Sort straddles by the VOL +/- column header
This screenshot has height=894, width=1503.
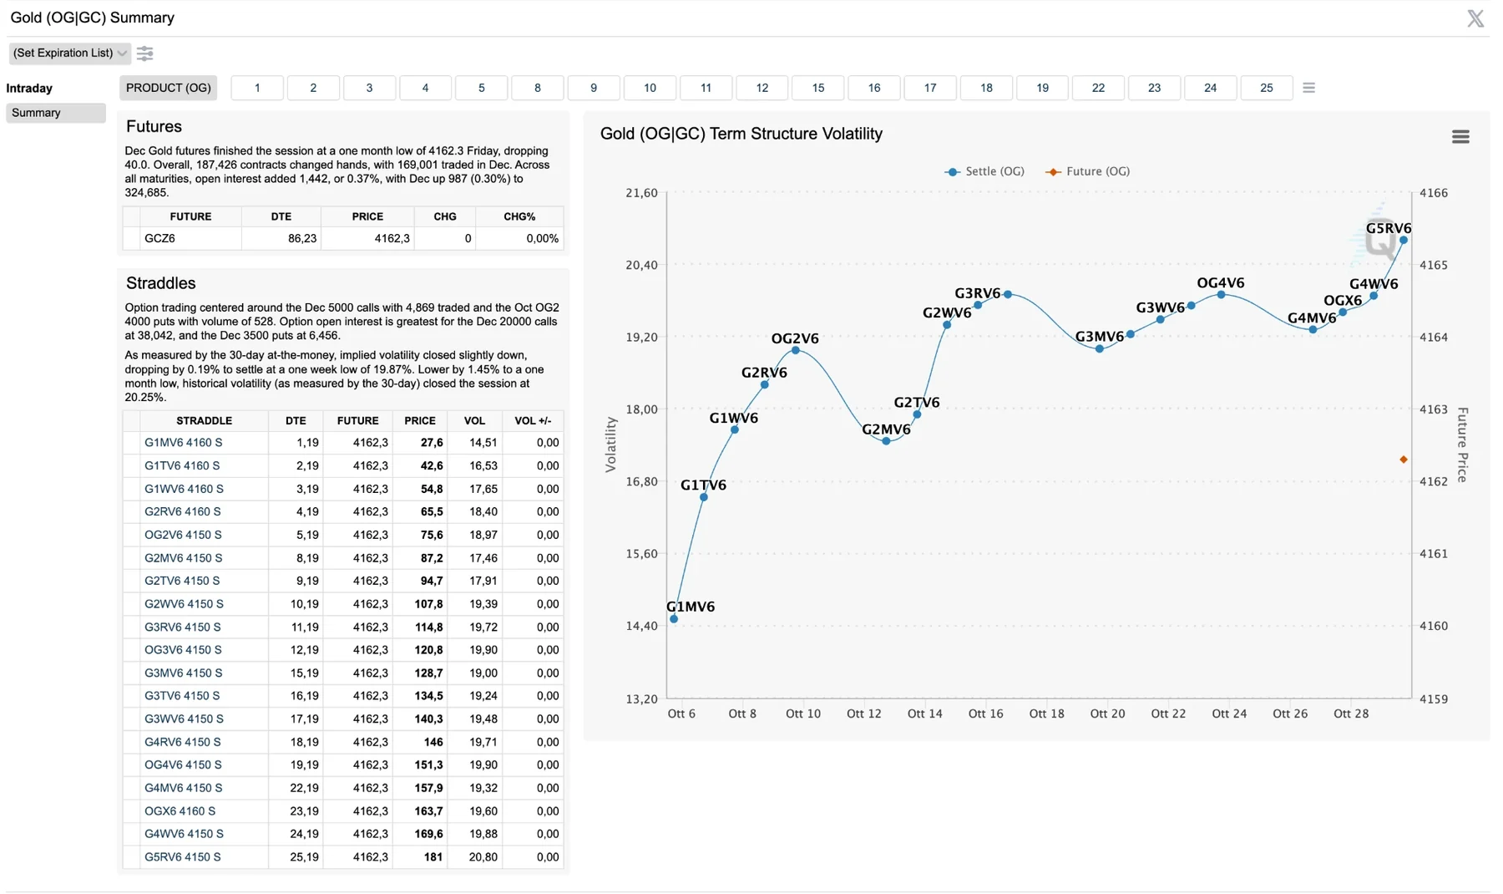pyautogui.click(x=533, y=421)
